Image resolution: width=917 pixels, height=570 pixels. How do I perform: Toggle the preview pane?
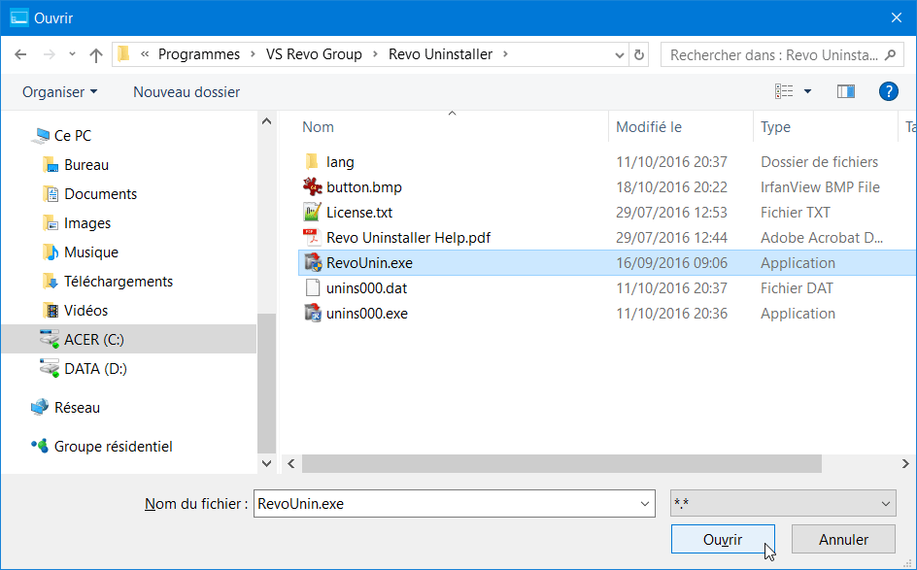click(x=846, y=91)
